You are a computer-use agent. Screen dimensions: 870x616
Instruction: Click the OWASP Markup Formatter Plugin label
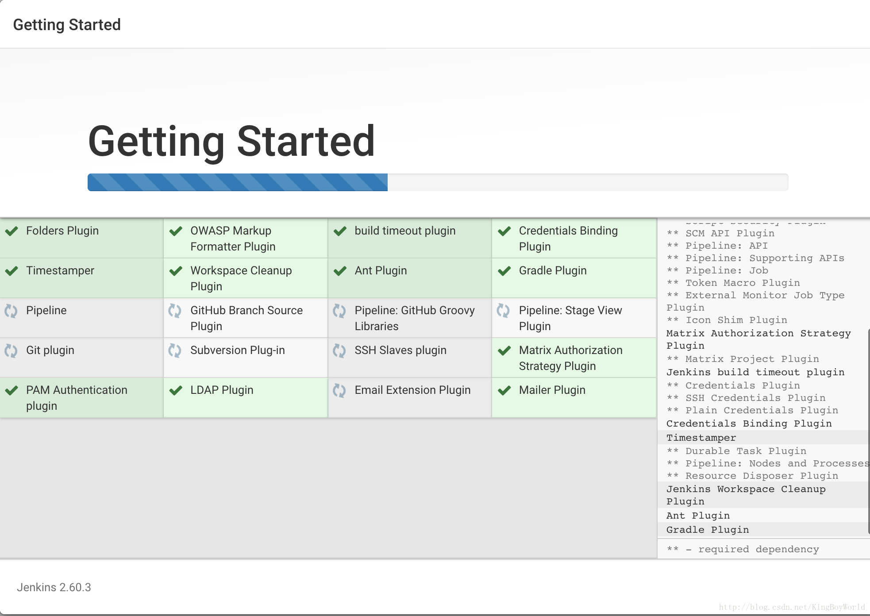pos(233,239)
